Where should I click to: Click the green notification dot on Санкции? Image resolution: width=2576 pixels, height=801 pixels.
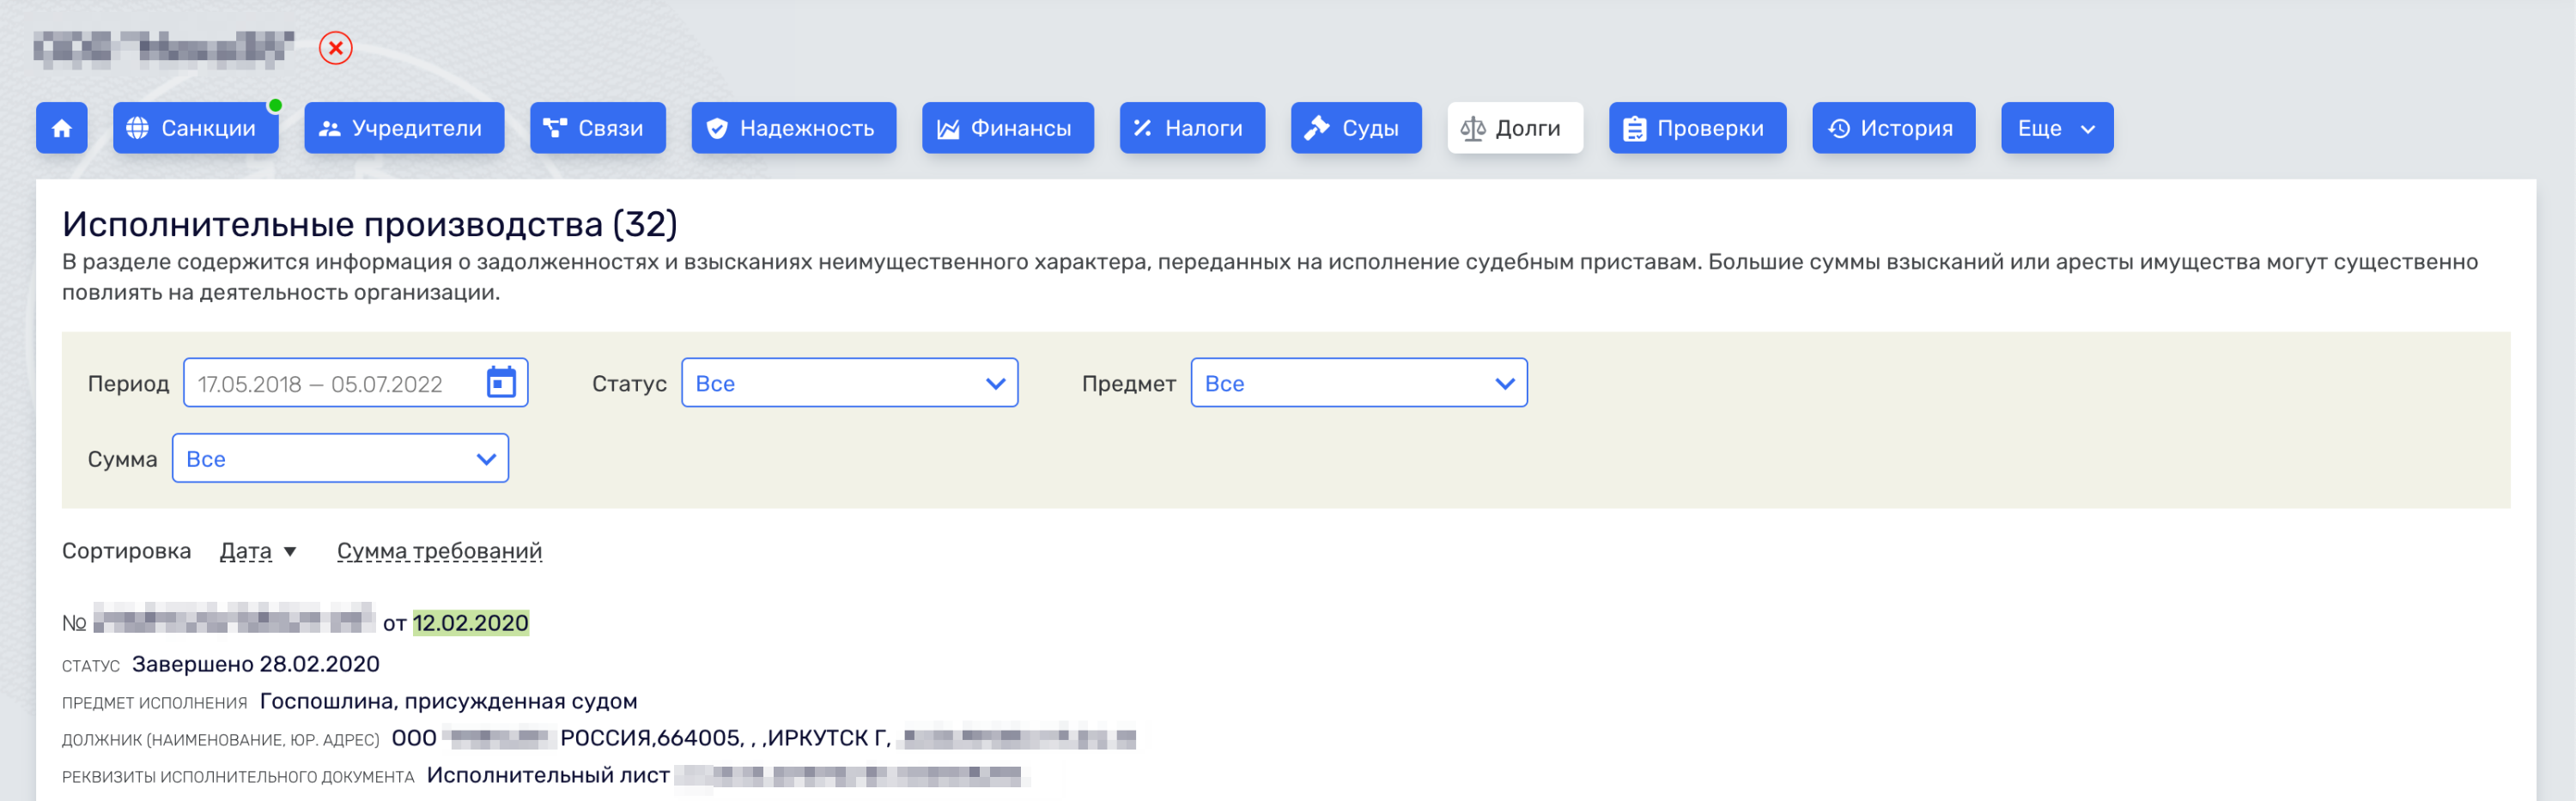coord(275,105)
